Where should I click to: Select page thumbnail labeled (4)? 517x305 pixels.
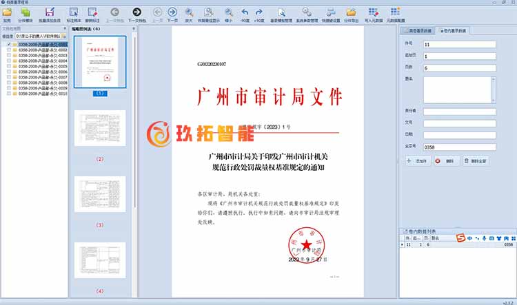pyautogui.click(x=100, y=260)
